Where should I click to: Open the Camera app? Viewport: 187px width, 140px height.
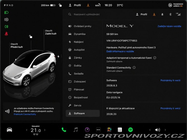(x=87, y=130)
